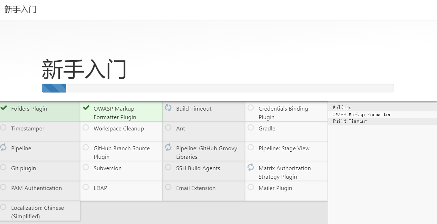Click the refresh icon beside Pipeline
Image resolution: width=437 pixels, height=224 pixels.
tap(3, 147)
